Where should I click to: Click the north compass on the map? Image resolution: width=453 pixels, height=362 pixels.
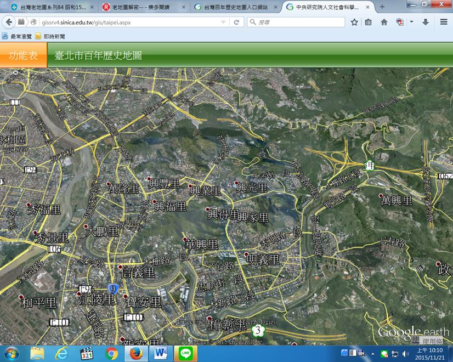point(15,72)
